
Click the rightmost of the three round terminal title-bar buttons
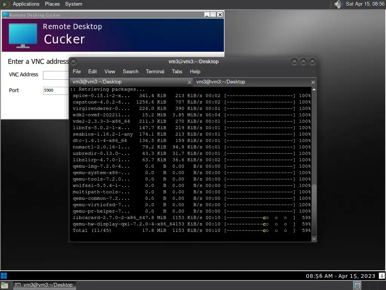[x=312, y=62]
